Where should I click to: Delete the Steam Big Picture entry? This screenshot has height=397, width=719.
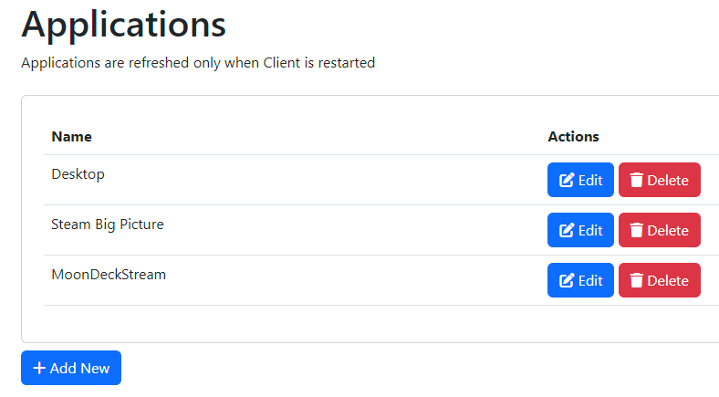[659, 231]
